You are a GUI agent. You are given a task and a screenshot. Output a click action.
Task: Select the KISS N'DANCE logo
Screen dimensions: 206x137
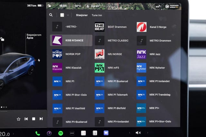(x=57, y=40)
